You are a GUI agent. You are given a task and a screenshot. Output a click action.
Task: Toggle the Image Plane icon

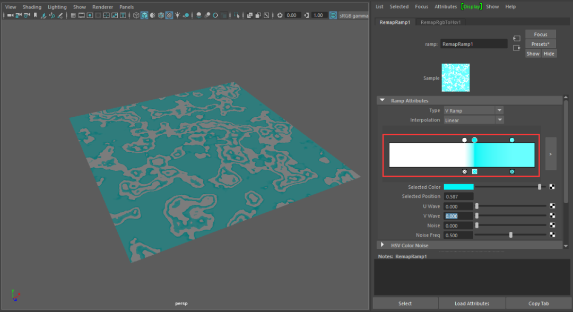click(x=44, y=15)
